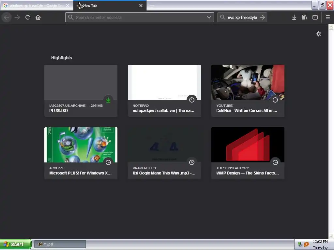Open New Tab page settings gear
334x250 pixels.
click(318, 34)
